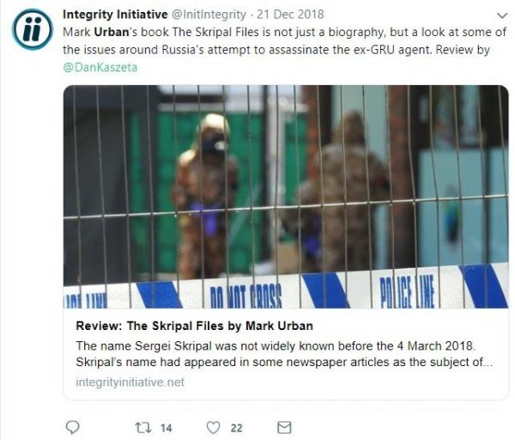The width and height of the screenshot is (515, 440).
Task: Send tweet via direct message envelope icon
Action: (284, 427)
